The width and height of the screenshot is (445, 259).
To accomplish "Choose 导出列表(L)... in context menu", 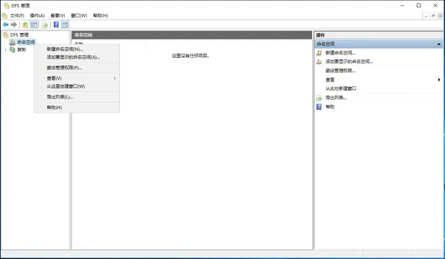I will tap(77, 97).
